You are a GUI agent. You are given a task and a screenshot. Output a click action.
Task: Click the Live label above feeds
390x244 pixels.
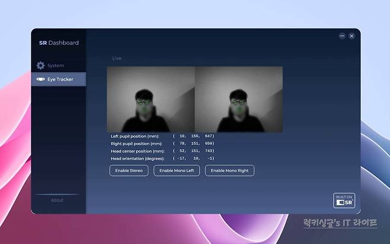[x=117, y=58]
